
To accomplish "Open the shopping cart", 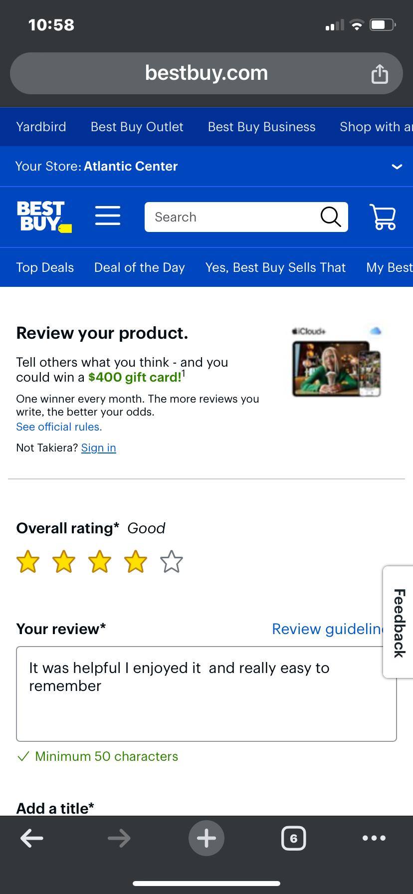I will tap(383, 217).
